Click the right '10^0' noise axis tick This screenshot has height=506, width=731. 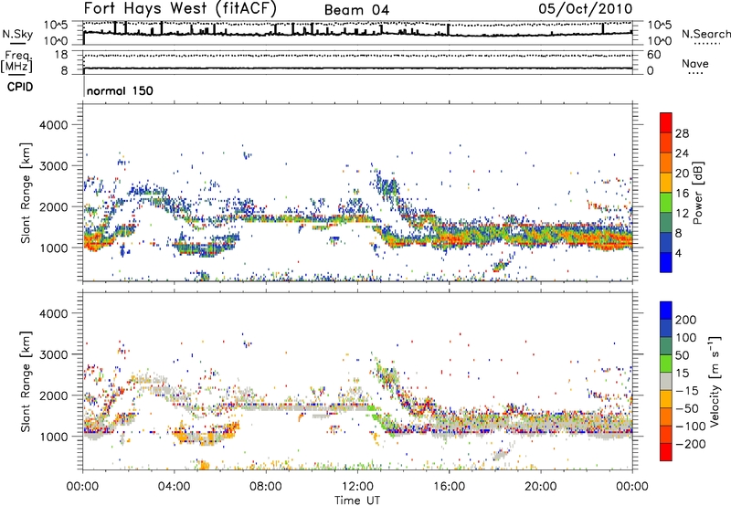pos(660,41)
